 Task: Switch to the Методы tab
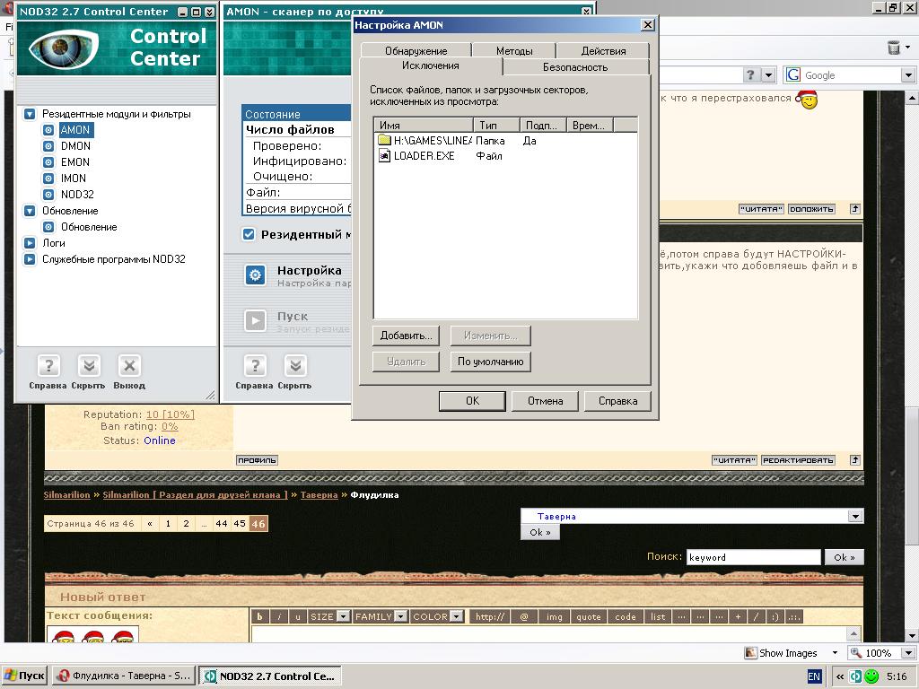pyautogui.click(x=514, y=51)
